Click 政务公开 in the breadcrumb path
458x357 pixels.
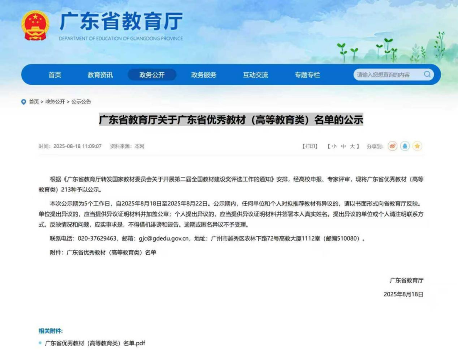tap(55, 102)
